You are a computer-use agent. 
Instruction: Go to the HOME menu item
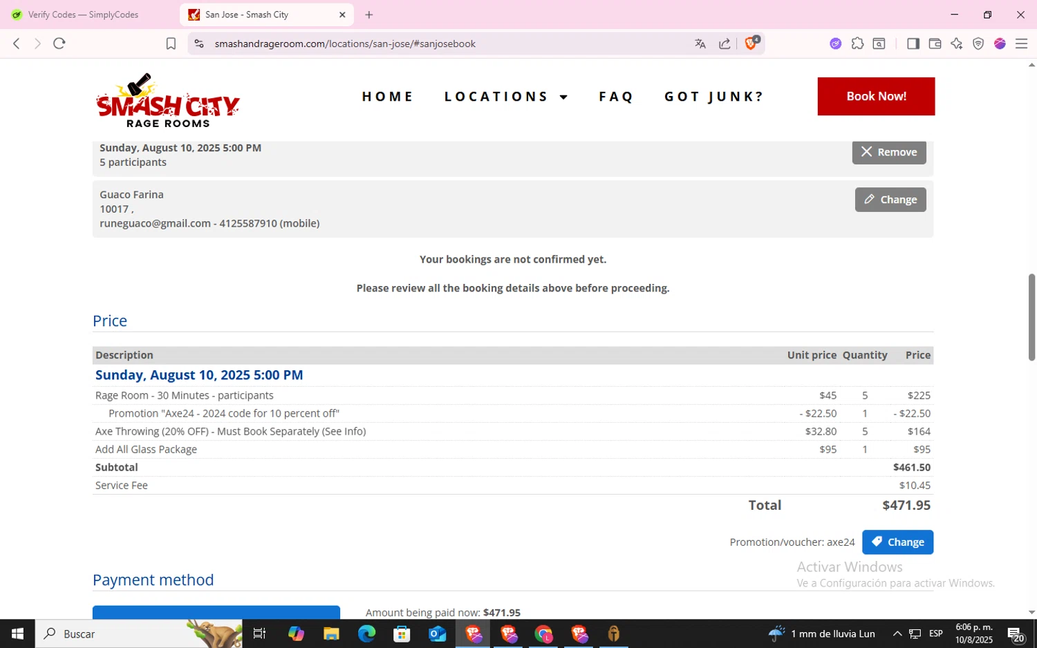(387, 97)
